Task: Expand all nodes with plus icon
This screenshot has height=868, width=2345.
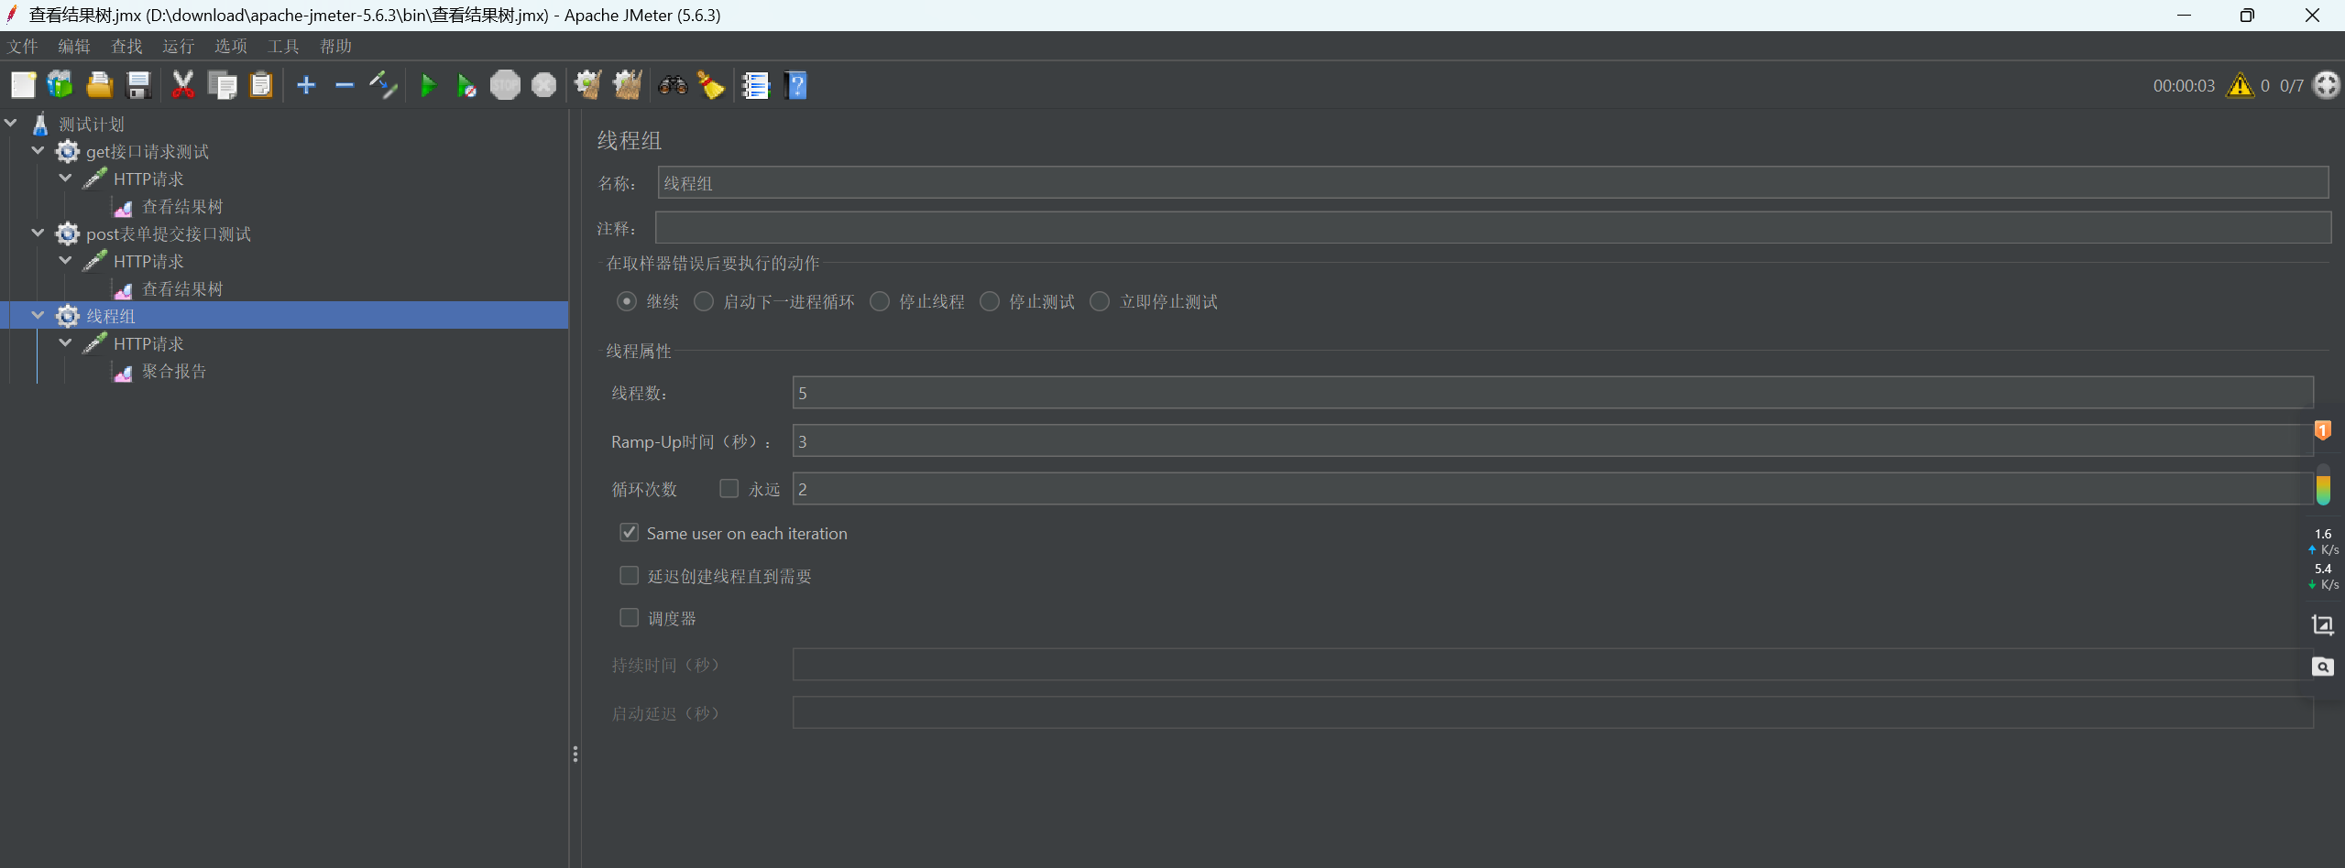Action: 306,85
